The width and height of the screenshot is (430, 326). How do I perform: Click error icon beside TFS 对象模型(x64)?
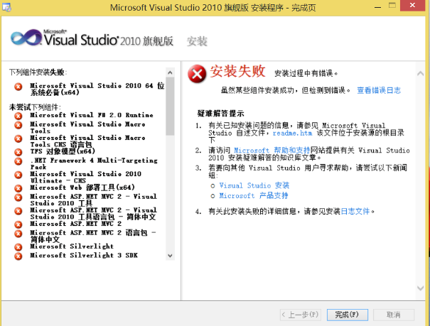pyautogui.click(x=18, y=152)
